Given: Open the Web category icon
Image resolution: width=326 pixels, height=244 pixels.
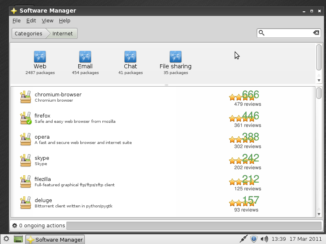Looking at the screenshot, I should pos(40,57).
